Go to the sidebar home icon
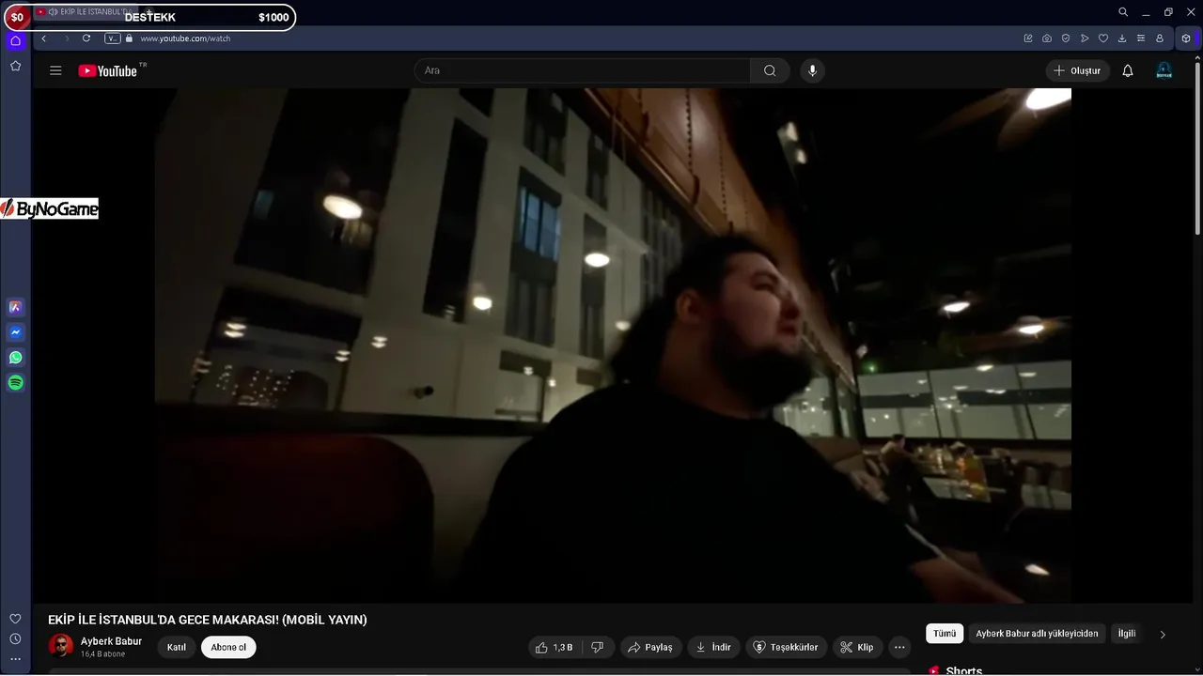1203x676 pixels. [16, 40]
